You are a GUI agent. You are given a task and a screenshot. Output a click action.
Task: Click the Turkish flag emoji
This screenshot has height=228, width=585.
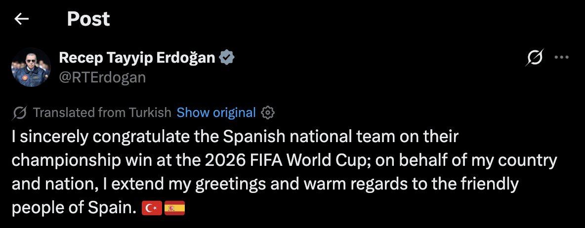tap(152, 208)
